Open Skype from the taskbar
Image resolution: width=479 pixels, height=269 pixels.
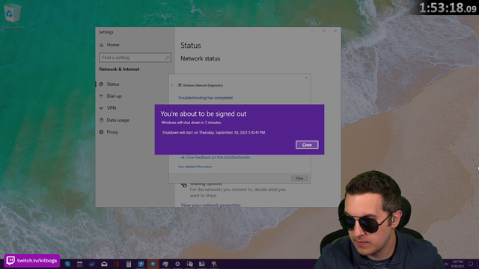tap(67, 264)
